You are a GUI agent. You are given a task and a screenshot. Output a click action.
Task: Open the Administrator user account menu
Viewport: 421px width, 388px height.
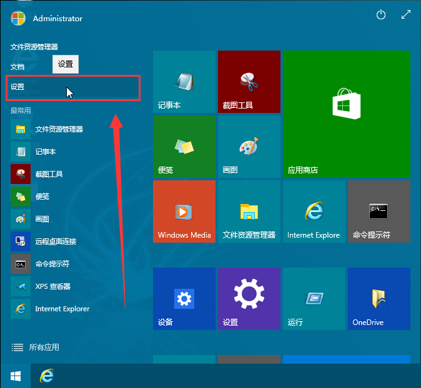(47, 18)
